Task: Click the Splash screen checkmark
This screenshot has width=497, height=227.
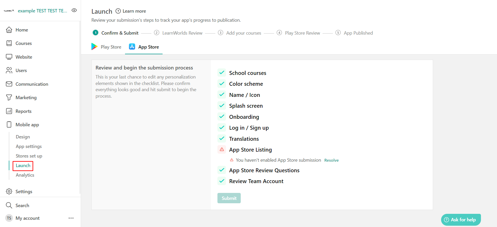Action: (x=222, y=105)
